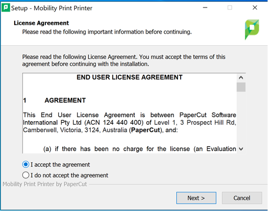The width and height of the screenshot is (268, 211).
Task: Click the scrollbar track below the thumb
Action: click(x=241, y=120)
